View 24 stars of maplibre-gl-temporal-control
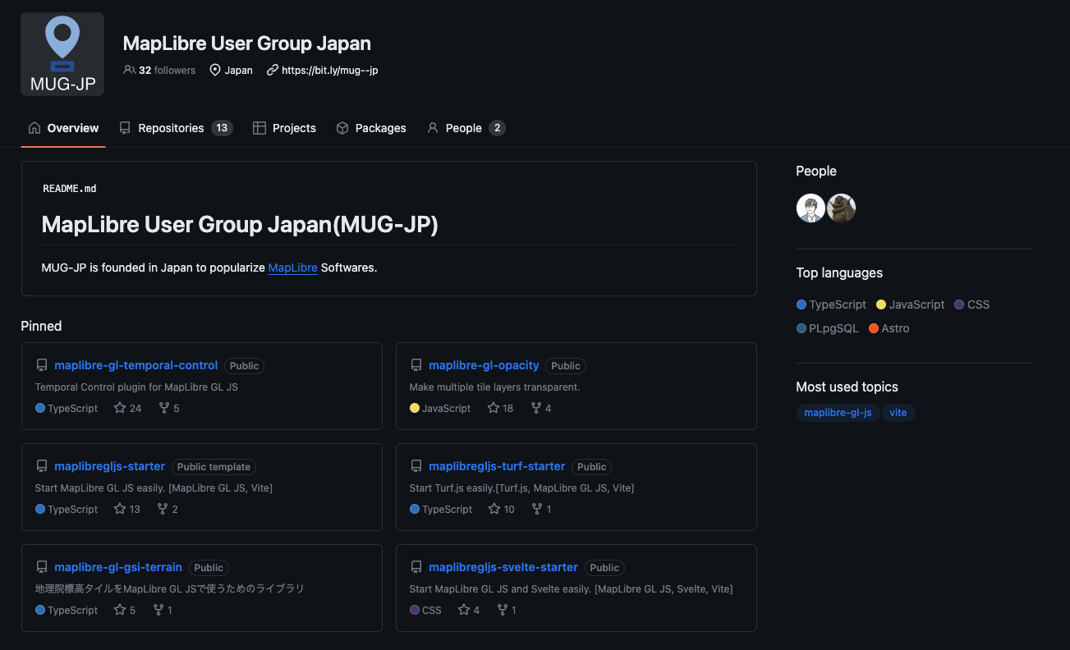 coord(127,408)
